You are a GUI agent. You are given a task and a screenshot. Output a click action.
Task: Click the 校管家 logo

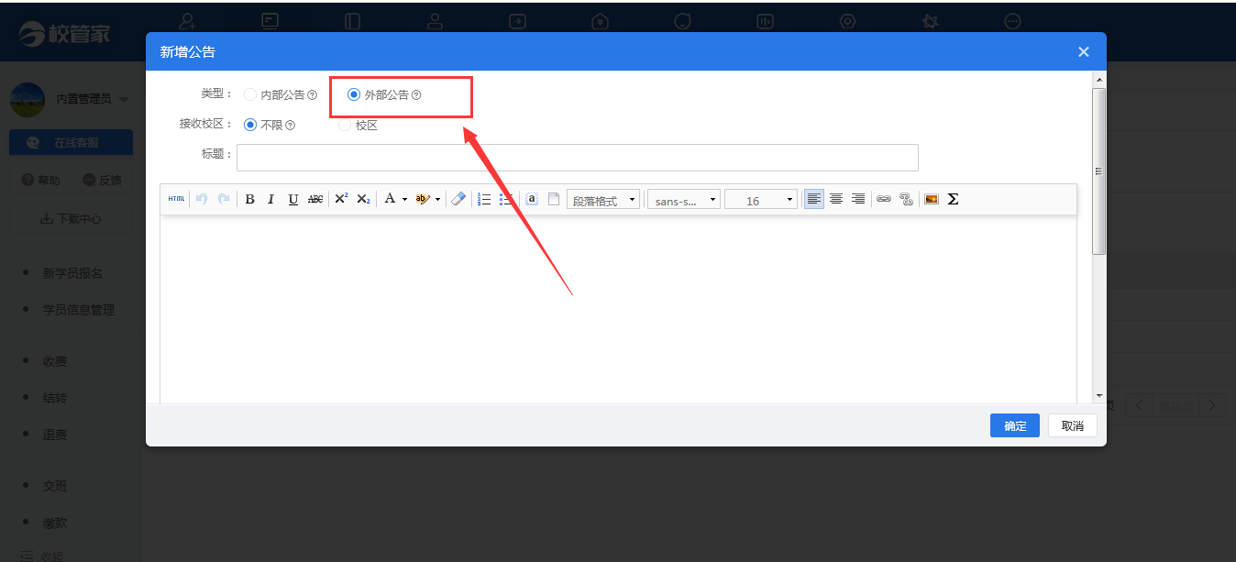click(x=64, y=34)
